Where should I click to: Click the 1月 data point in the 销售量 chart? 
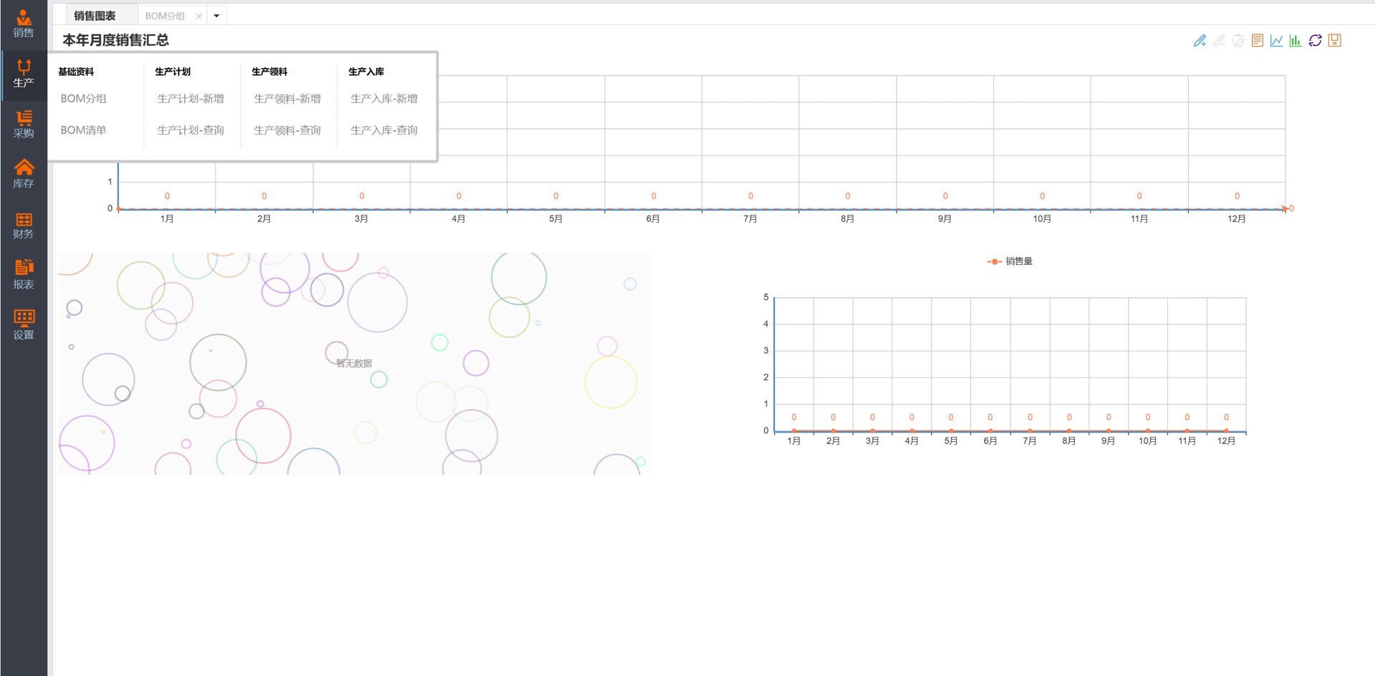[793, 431]
